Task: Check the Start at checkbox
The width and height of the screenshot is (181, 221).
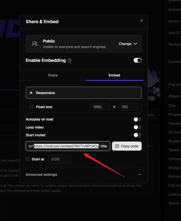Action: (x=28, y=159)
